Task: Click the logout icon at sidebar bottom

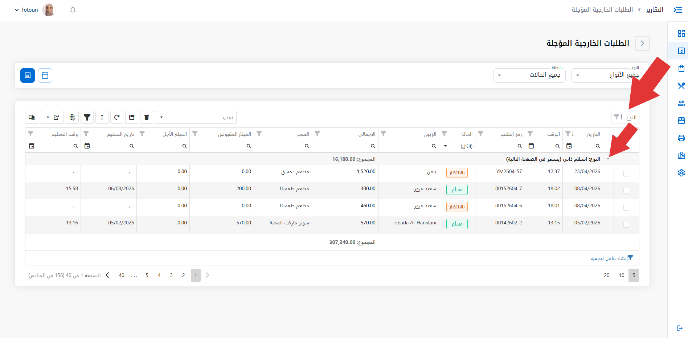Action: (680, 328)
